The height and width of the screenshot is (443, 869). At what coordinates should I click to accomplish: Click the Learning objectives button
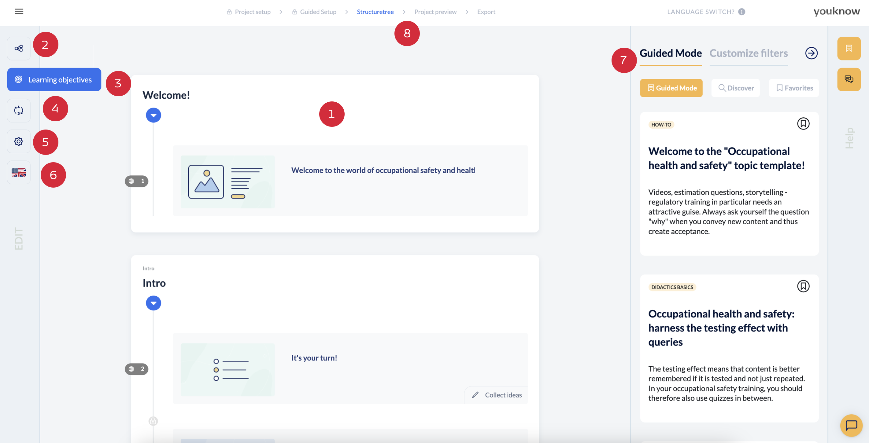pyautogui.click(x=54, y=79)
